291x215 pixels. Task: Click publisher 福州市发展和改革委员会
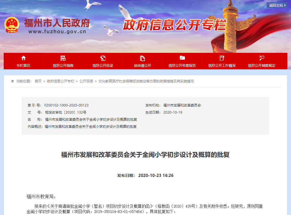click(x=182, y=105)
